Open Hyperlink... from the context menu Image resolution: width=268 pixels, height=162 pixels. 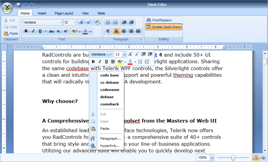[110, 146]
